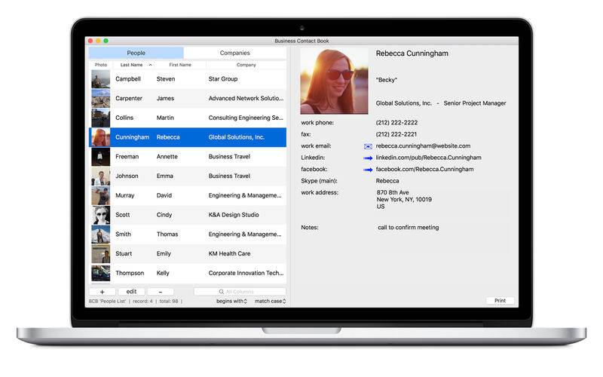Switch to the Companies tab

[x=235, y=53]
